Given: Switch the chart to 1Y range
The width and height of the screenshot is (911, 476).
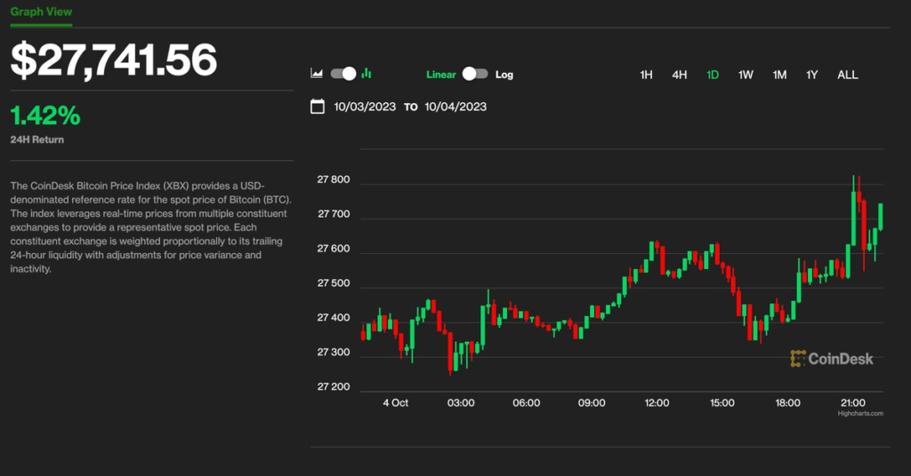Looking at the screenshot, I should [x=812, y=75].
